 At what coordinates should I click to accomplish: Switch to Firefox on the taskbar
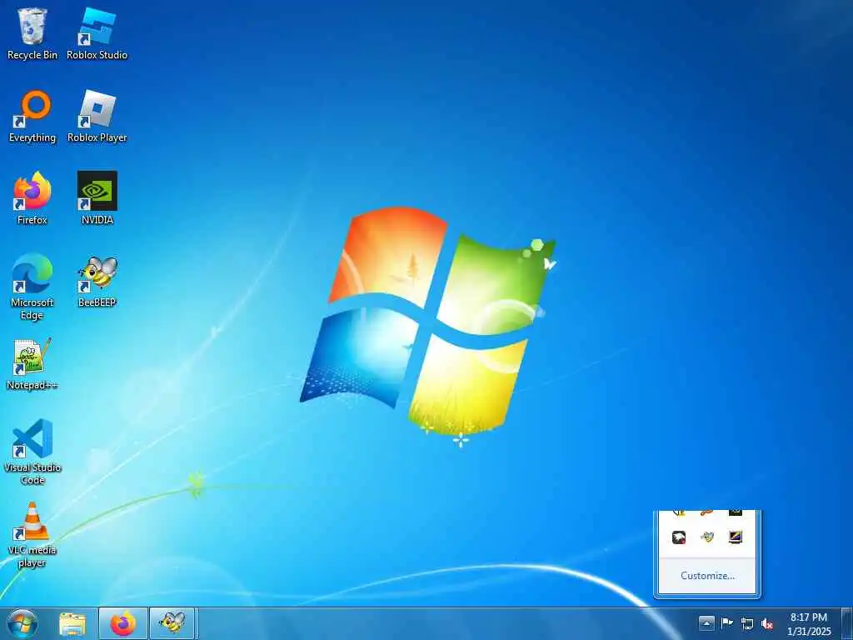123,623
